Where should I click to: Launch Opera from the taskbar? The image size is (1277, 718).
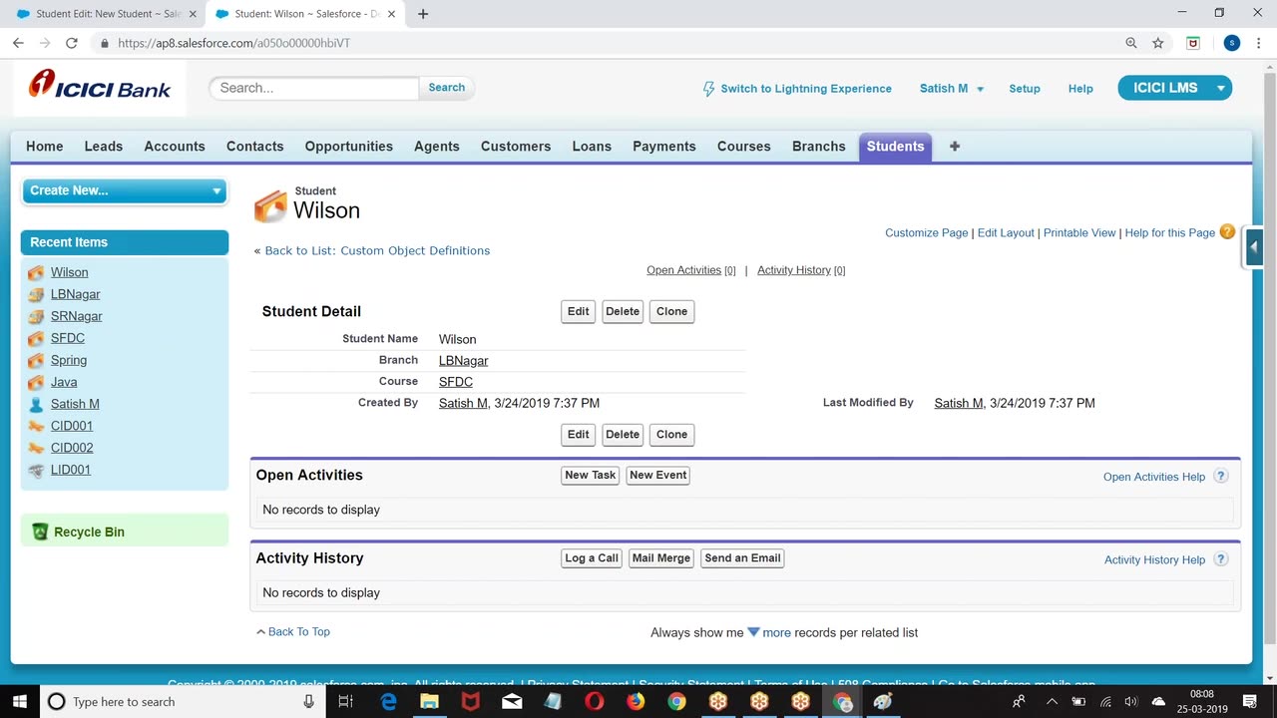pos(595,701)
